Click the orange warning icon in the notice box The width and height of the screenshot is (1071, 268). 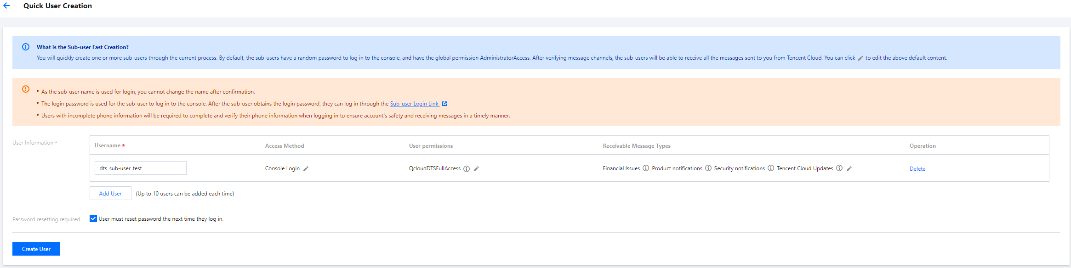26,89
